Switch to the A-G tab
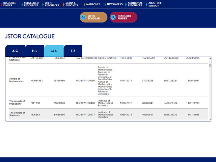This screenshot has width=216, height=162. [x=15, y=51]
